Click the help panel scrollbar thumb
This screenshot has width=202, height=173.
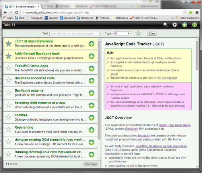pos(197,55)
